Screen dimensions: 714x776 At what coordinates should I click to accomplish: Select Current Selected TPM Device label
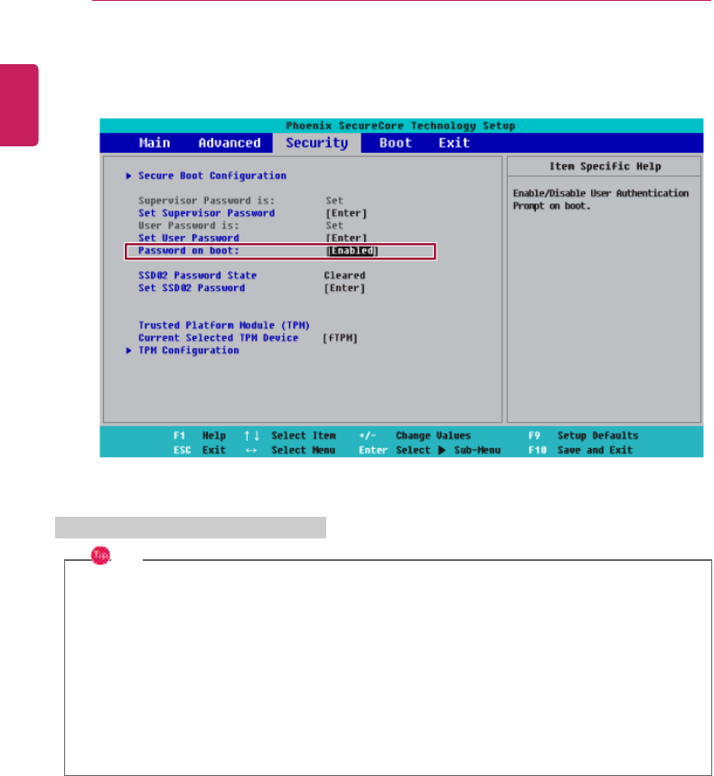pyautogui.click(x=219, y=338)
